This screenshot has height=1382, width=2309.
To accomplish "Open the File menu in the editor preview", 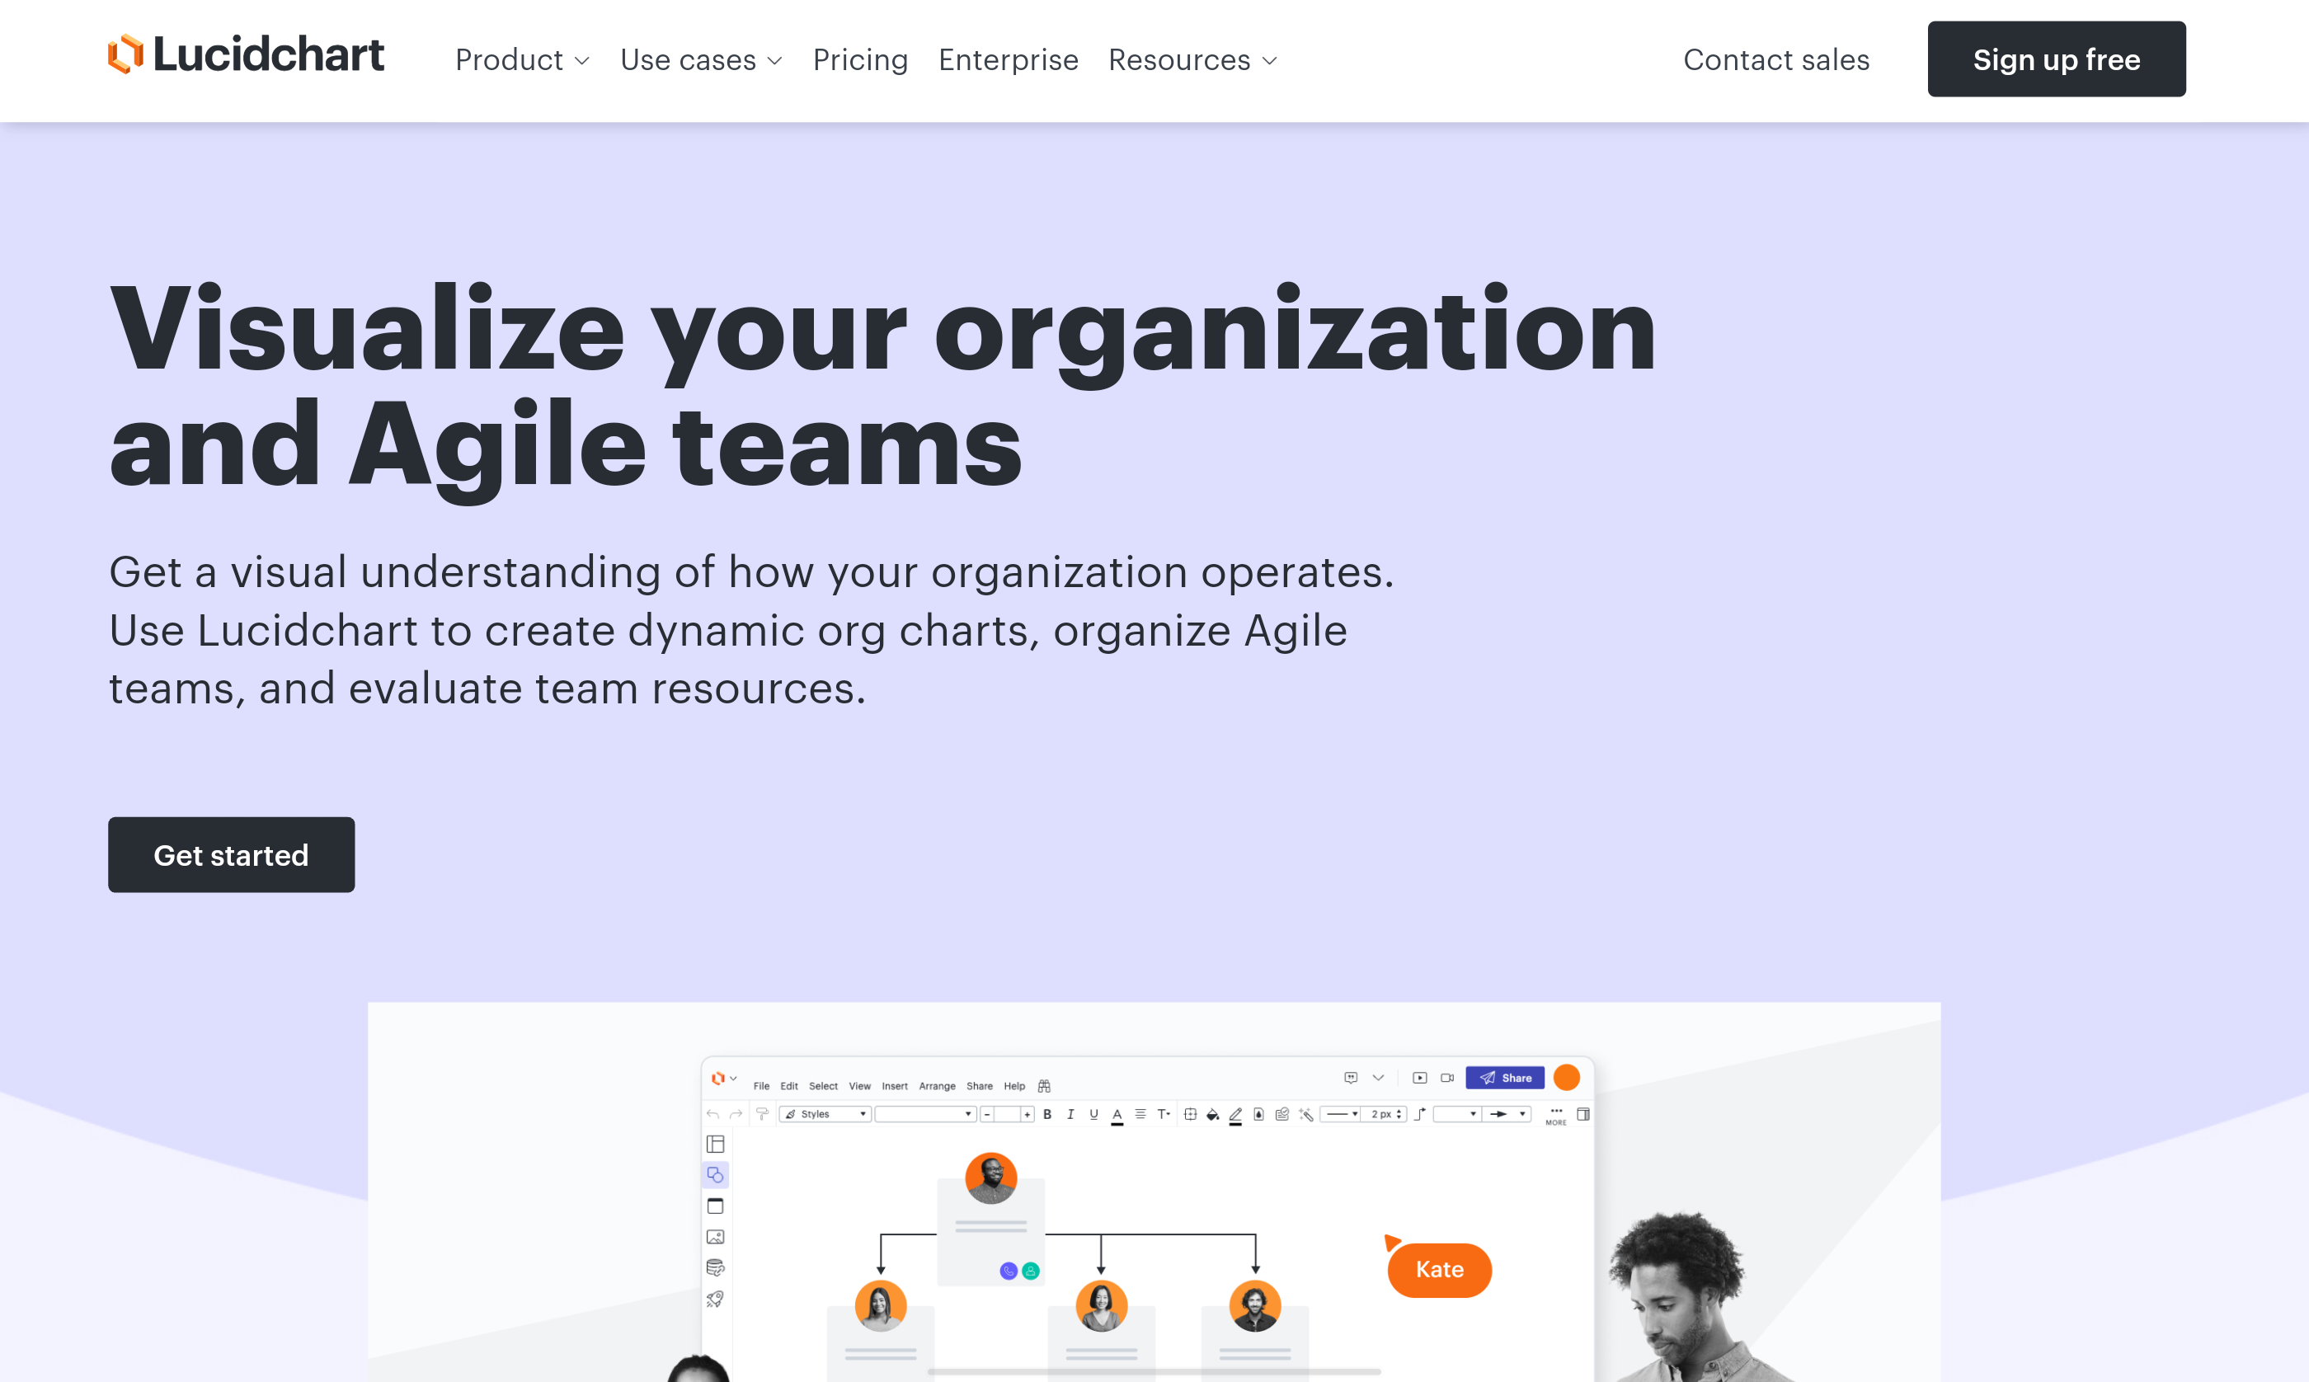I will click(x=763, y=1087).
